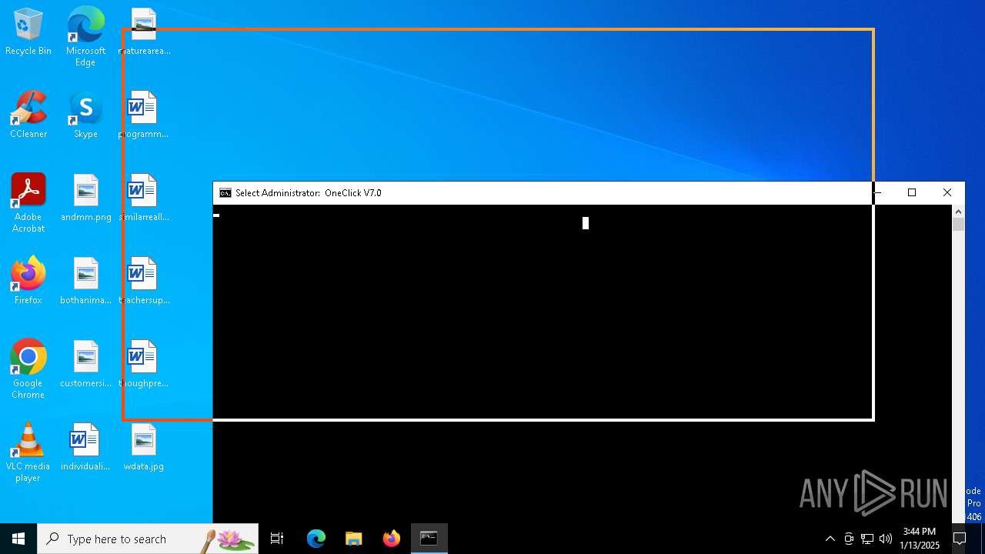Screen dimensions: 985x554
Task: Open the Google Chrome desktop shortcut
Action: point(28,369)
